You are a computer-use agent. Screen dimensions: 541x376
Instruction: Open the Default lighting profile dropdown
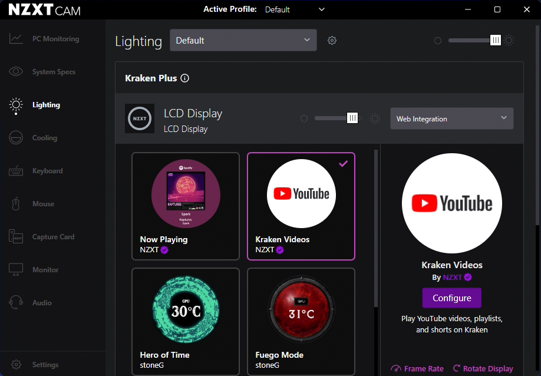click(243, 40)
